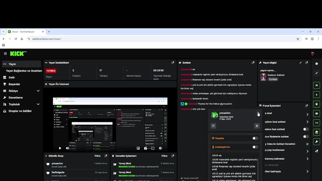
Task: Mute the stream preview volume
Action: tap(67, 148)
